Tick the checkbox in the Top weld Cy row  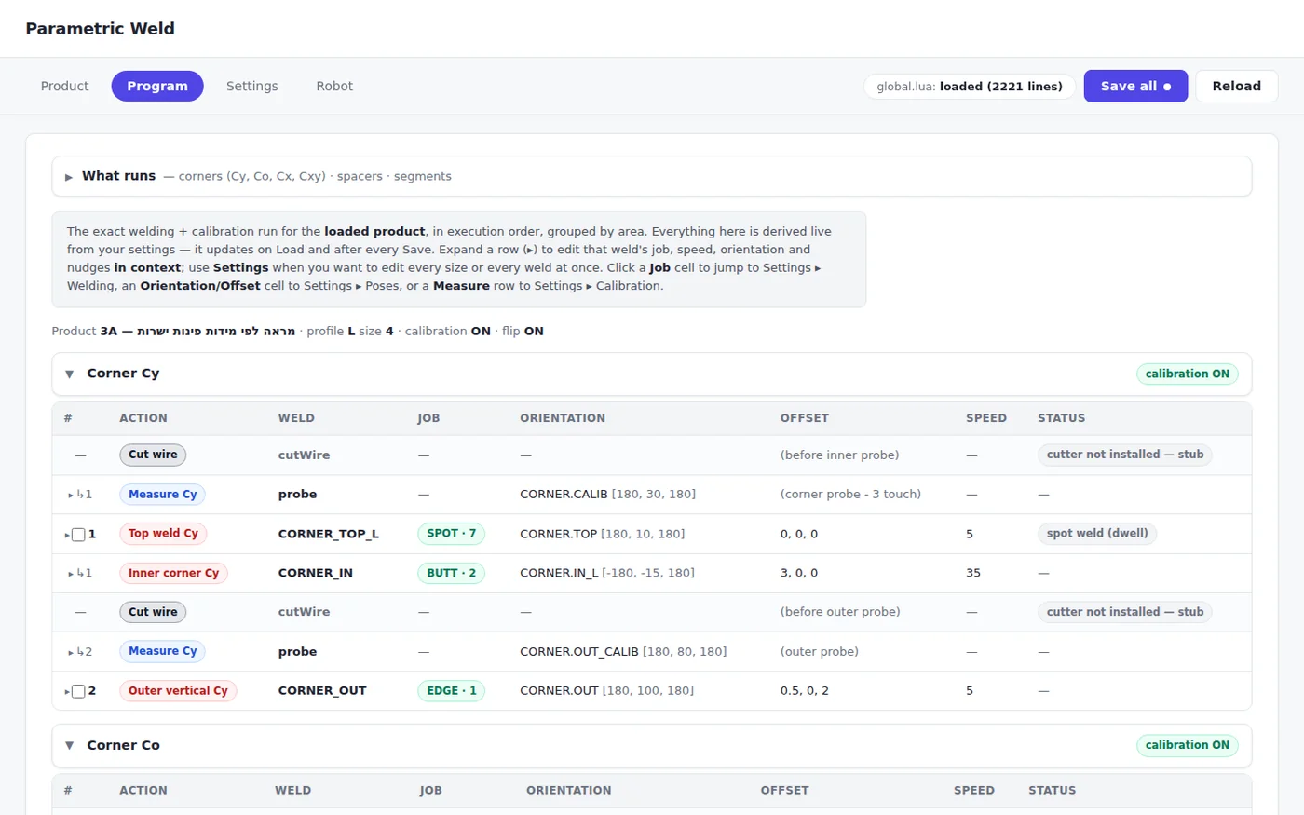[x=78, y=535]
